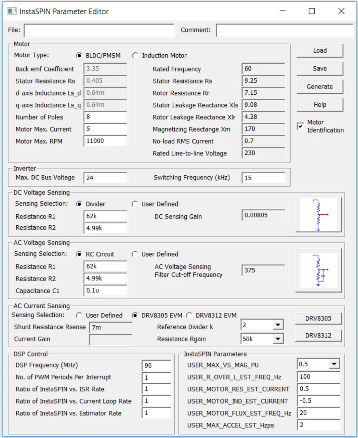Open Help
Screen dimensions: 358x438
click(320, 105)
